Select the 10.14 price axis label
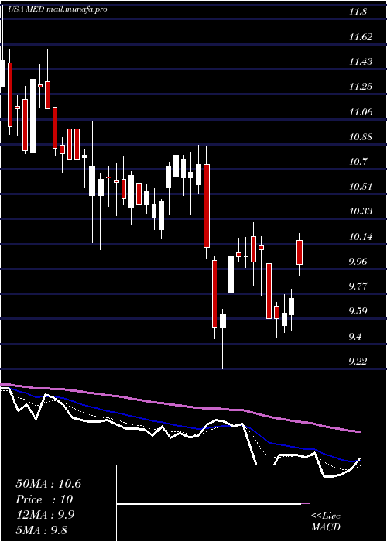The image size is (387, 542). point(361,237)
